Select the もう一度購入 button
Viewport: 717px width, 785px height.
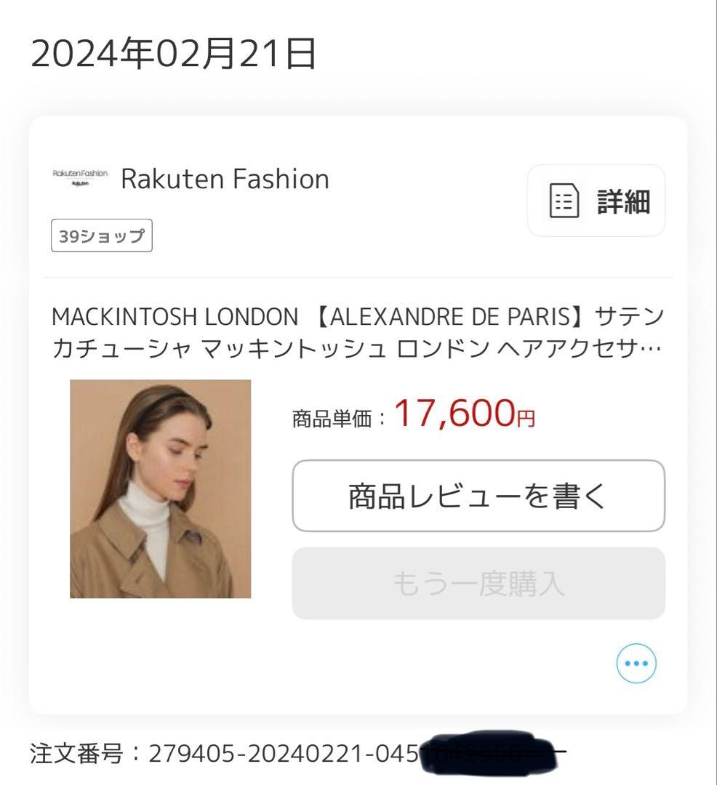(478, 583)
